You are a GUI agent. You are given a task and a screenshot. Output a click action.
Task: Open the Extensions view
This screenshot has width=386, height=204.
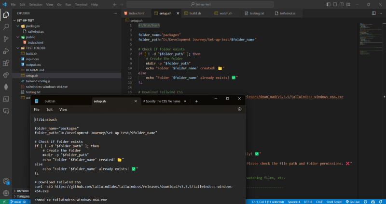pyautogui.click(x=6, y=63)
